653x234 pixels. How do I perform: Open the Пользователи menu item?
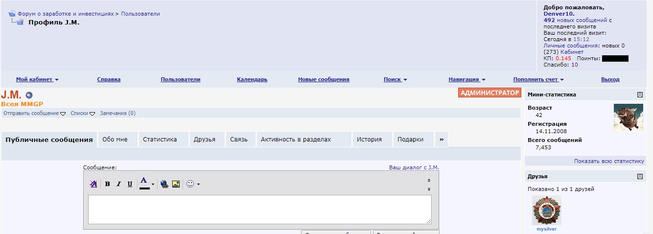point(181,79)
